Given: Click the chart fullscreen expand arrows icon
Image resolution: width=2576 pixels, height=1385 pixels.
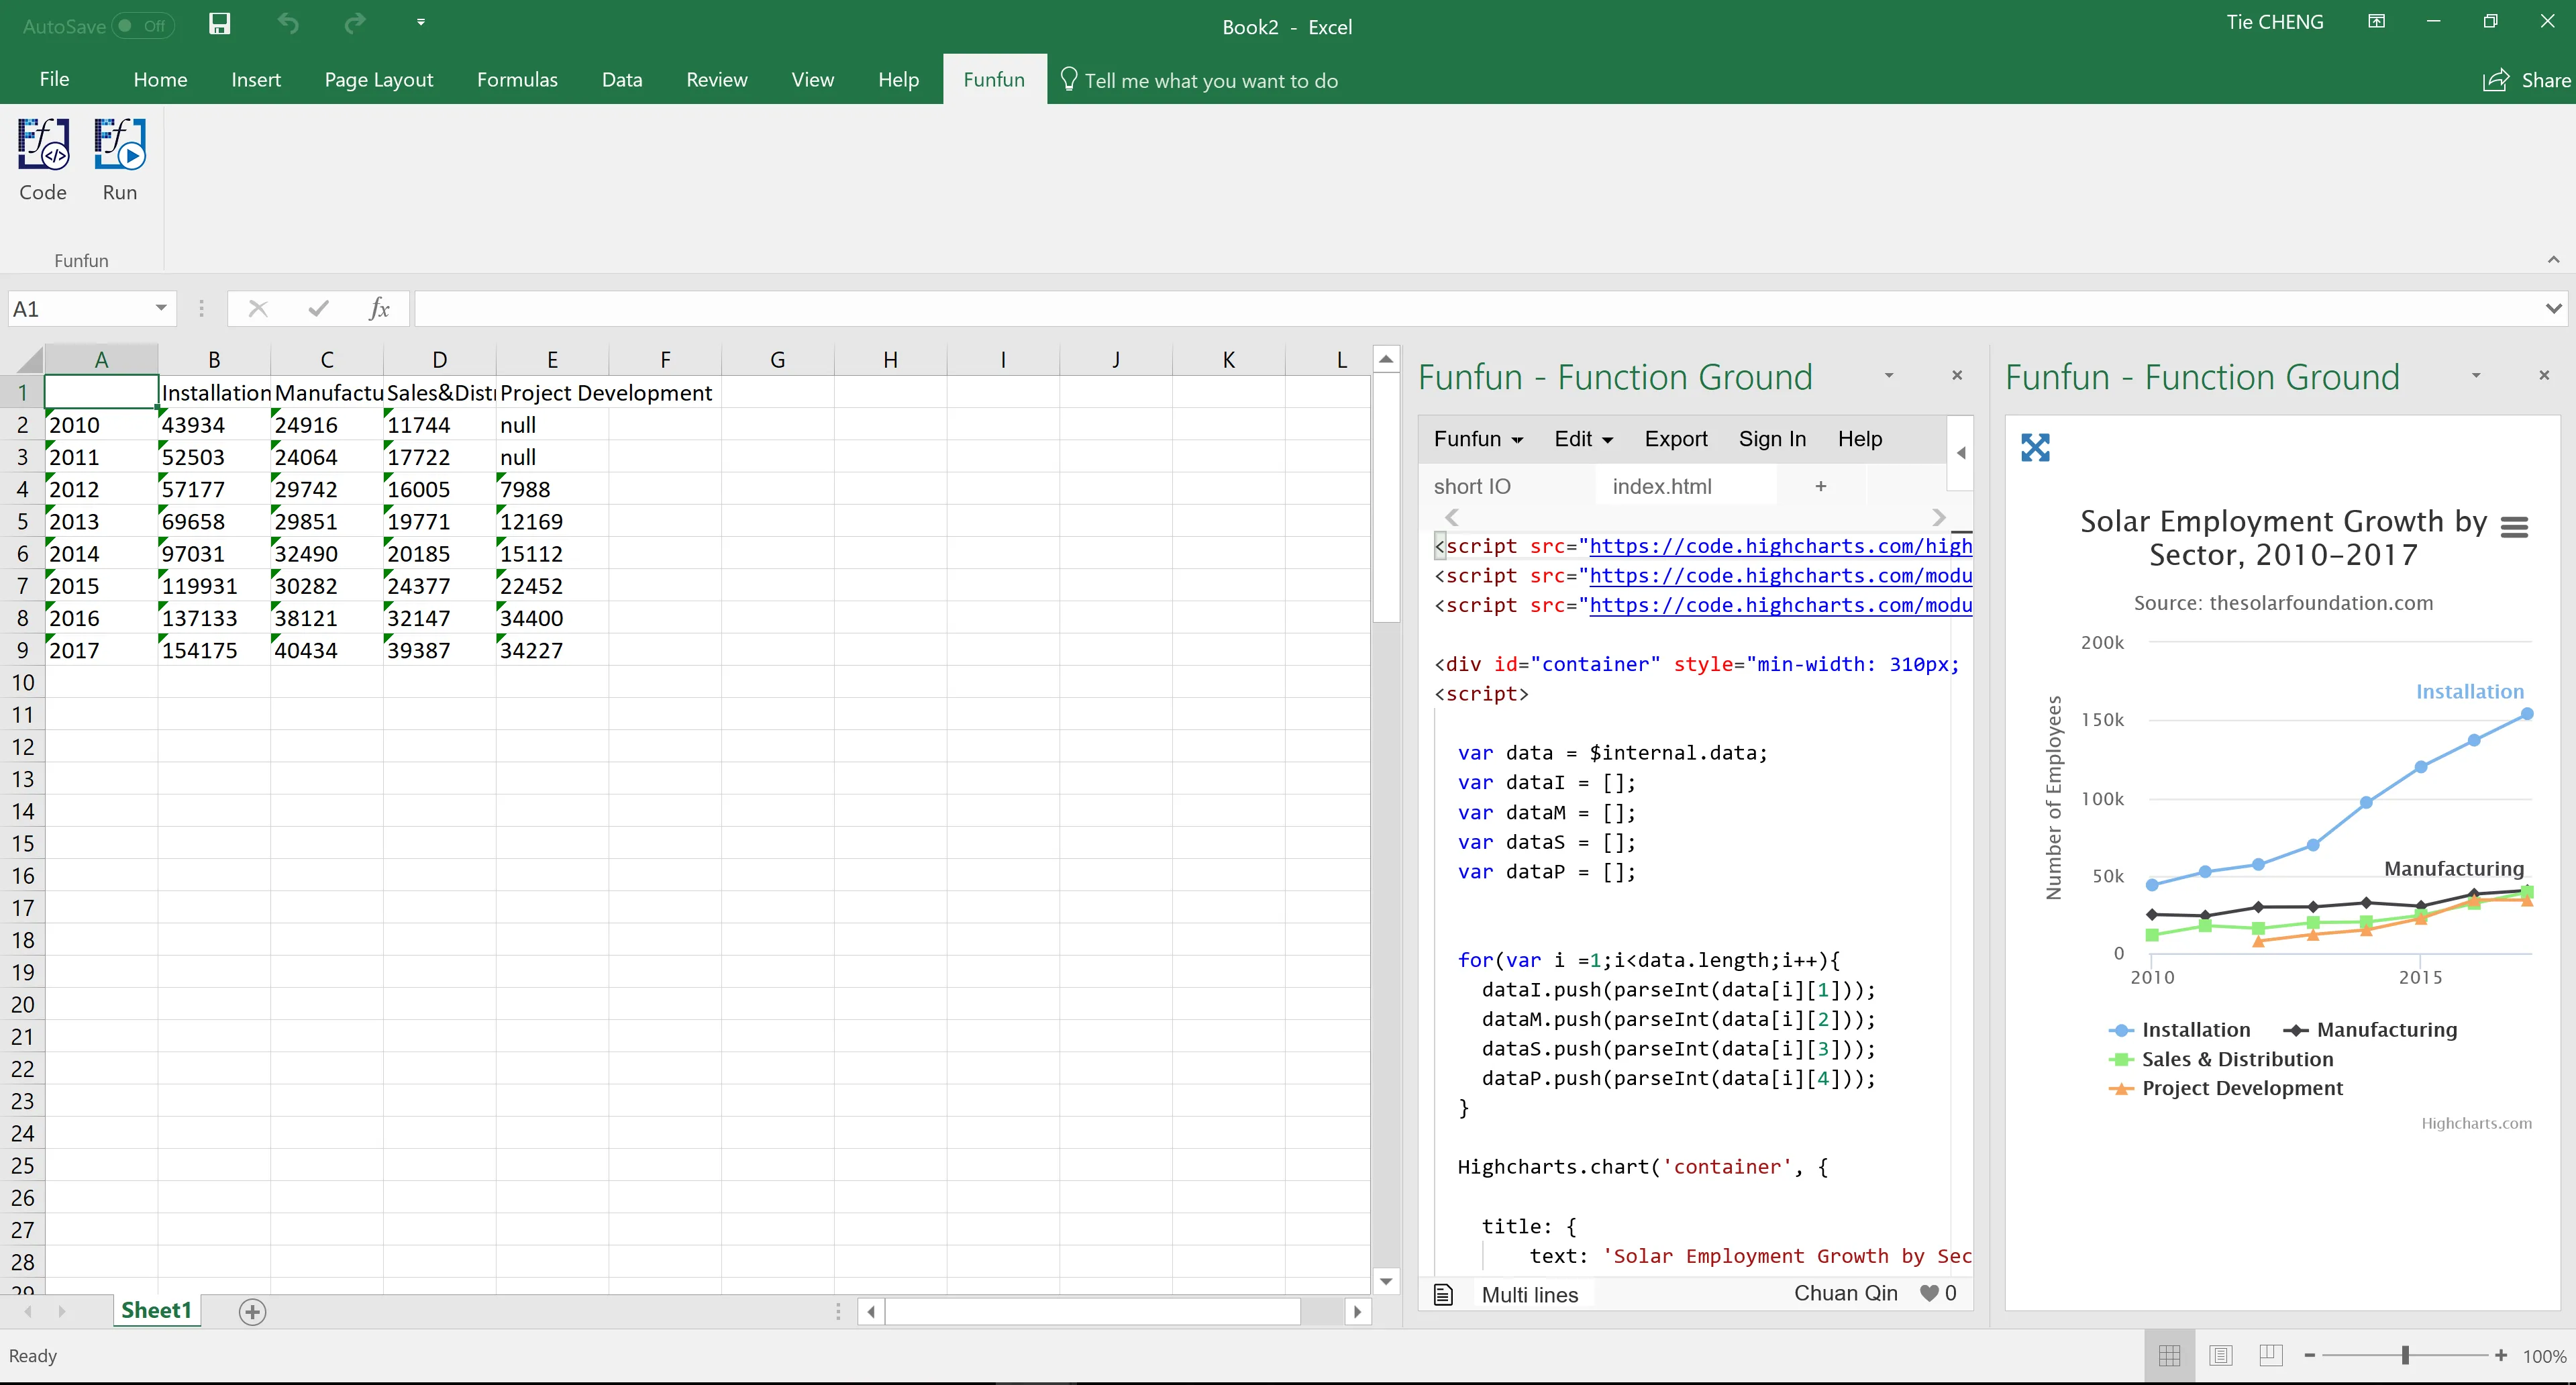Looking at the screenshot, I should pos(2035,447).
